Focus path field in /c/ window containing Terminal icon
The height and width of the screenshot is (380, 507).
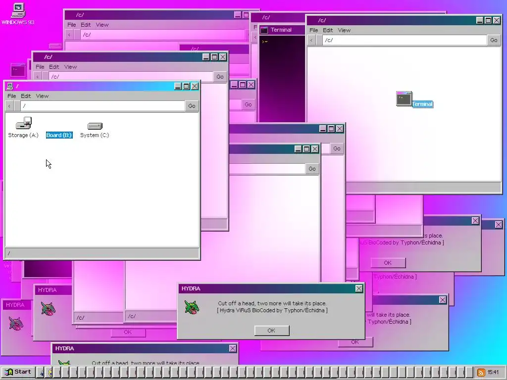(x=405, y=40)
